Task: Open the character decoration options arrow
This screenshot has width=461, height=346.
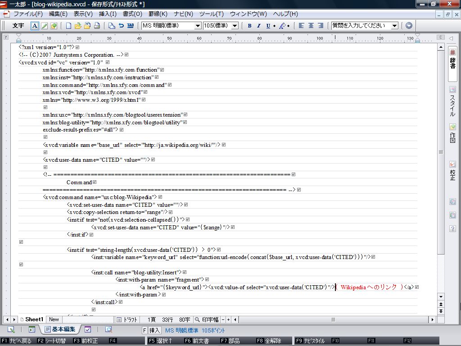Action: click(x=289, y=26)
